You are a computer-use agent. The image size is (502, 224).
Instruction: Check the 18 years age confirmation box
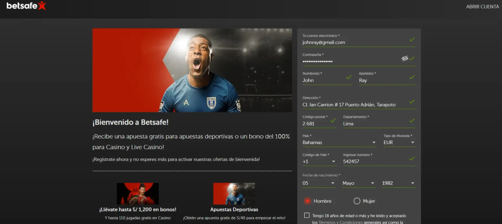307,215
